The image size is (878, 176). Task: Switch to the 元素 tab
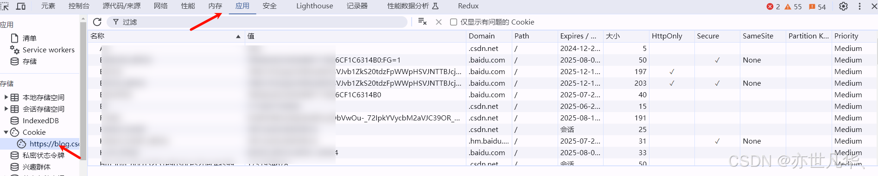pos(48,6)
